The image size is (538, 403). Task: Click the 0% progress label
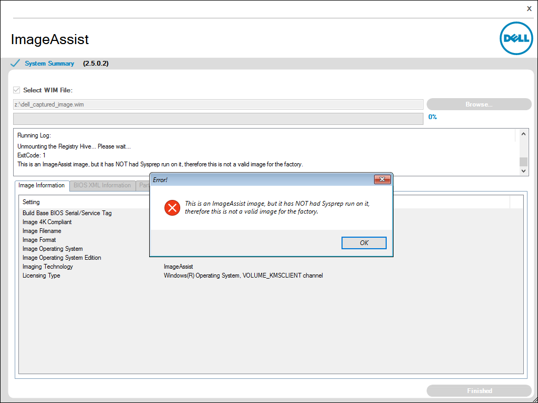[x=433, y=117]
